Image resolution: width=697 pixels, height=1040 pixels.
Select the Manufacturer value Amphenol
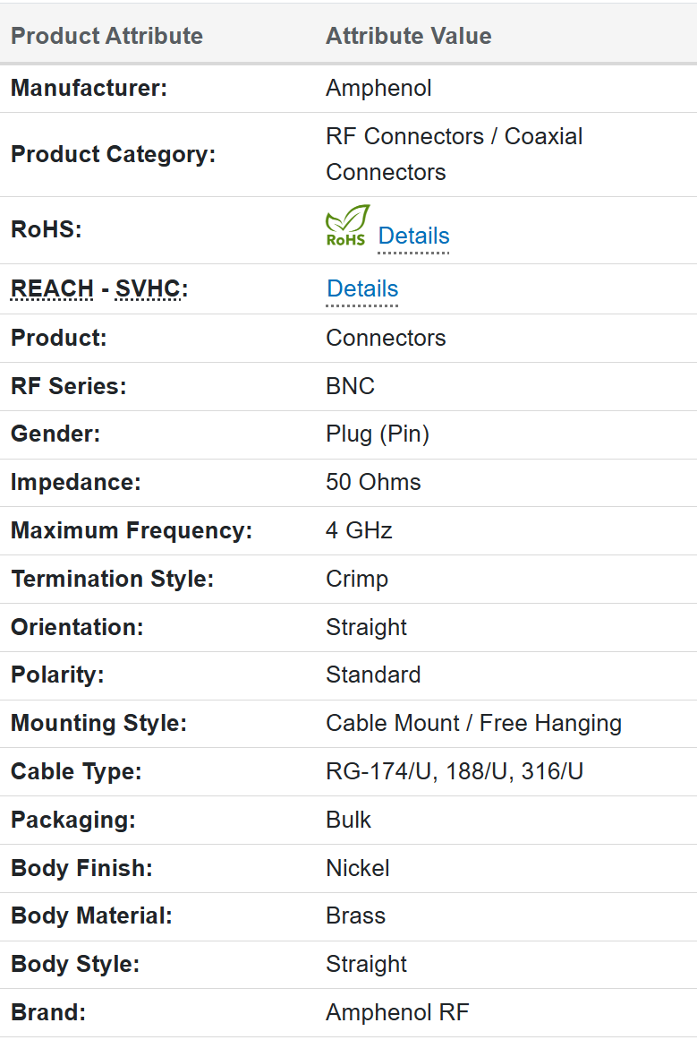[x=378, y=88]
